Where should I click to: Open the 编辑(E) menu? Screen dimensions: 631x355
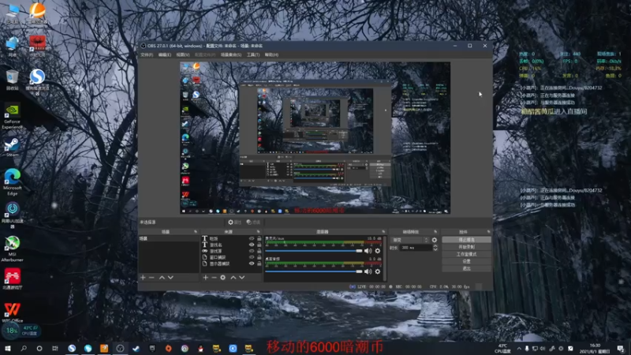click(x=165, y=54)
